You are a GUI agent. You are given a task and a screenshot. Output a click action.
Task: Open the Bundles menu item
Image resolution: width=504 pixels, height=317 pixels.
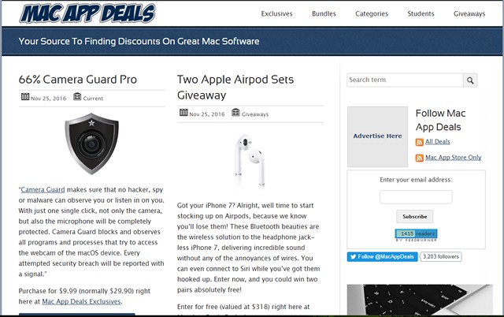click(324, 14)
